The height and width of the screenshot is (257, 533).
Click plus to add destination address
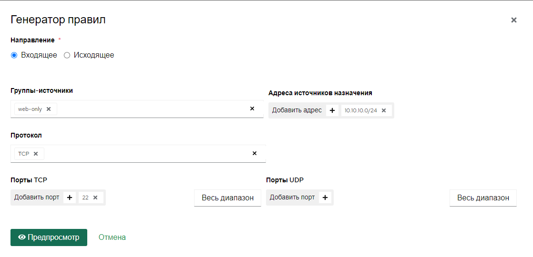332,110
